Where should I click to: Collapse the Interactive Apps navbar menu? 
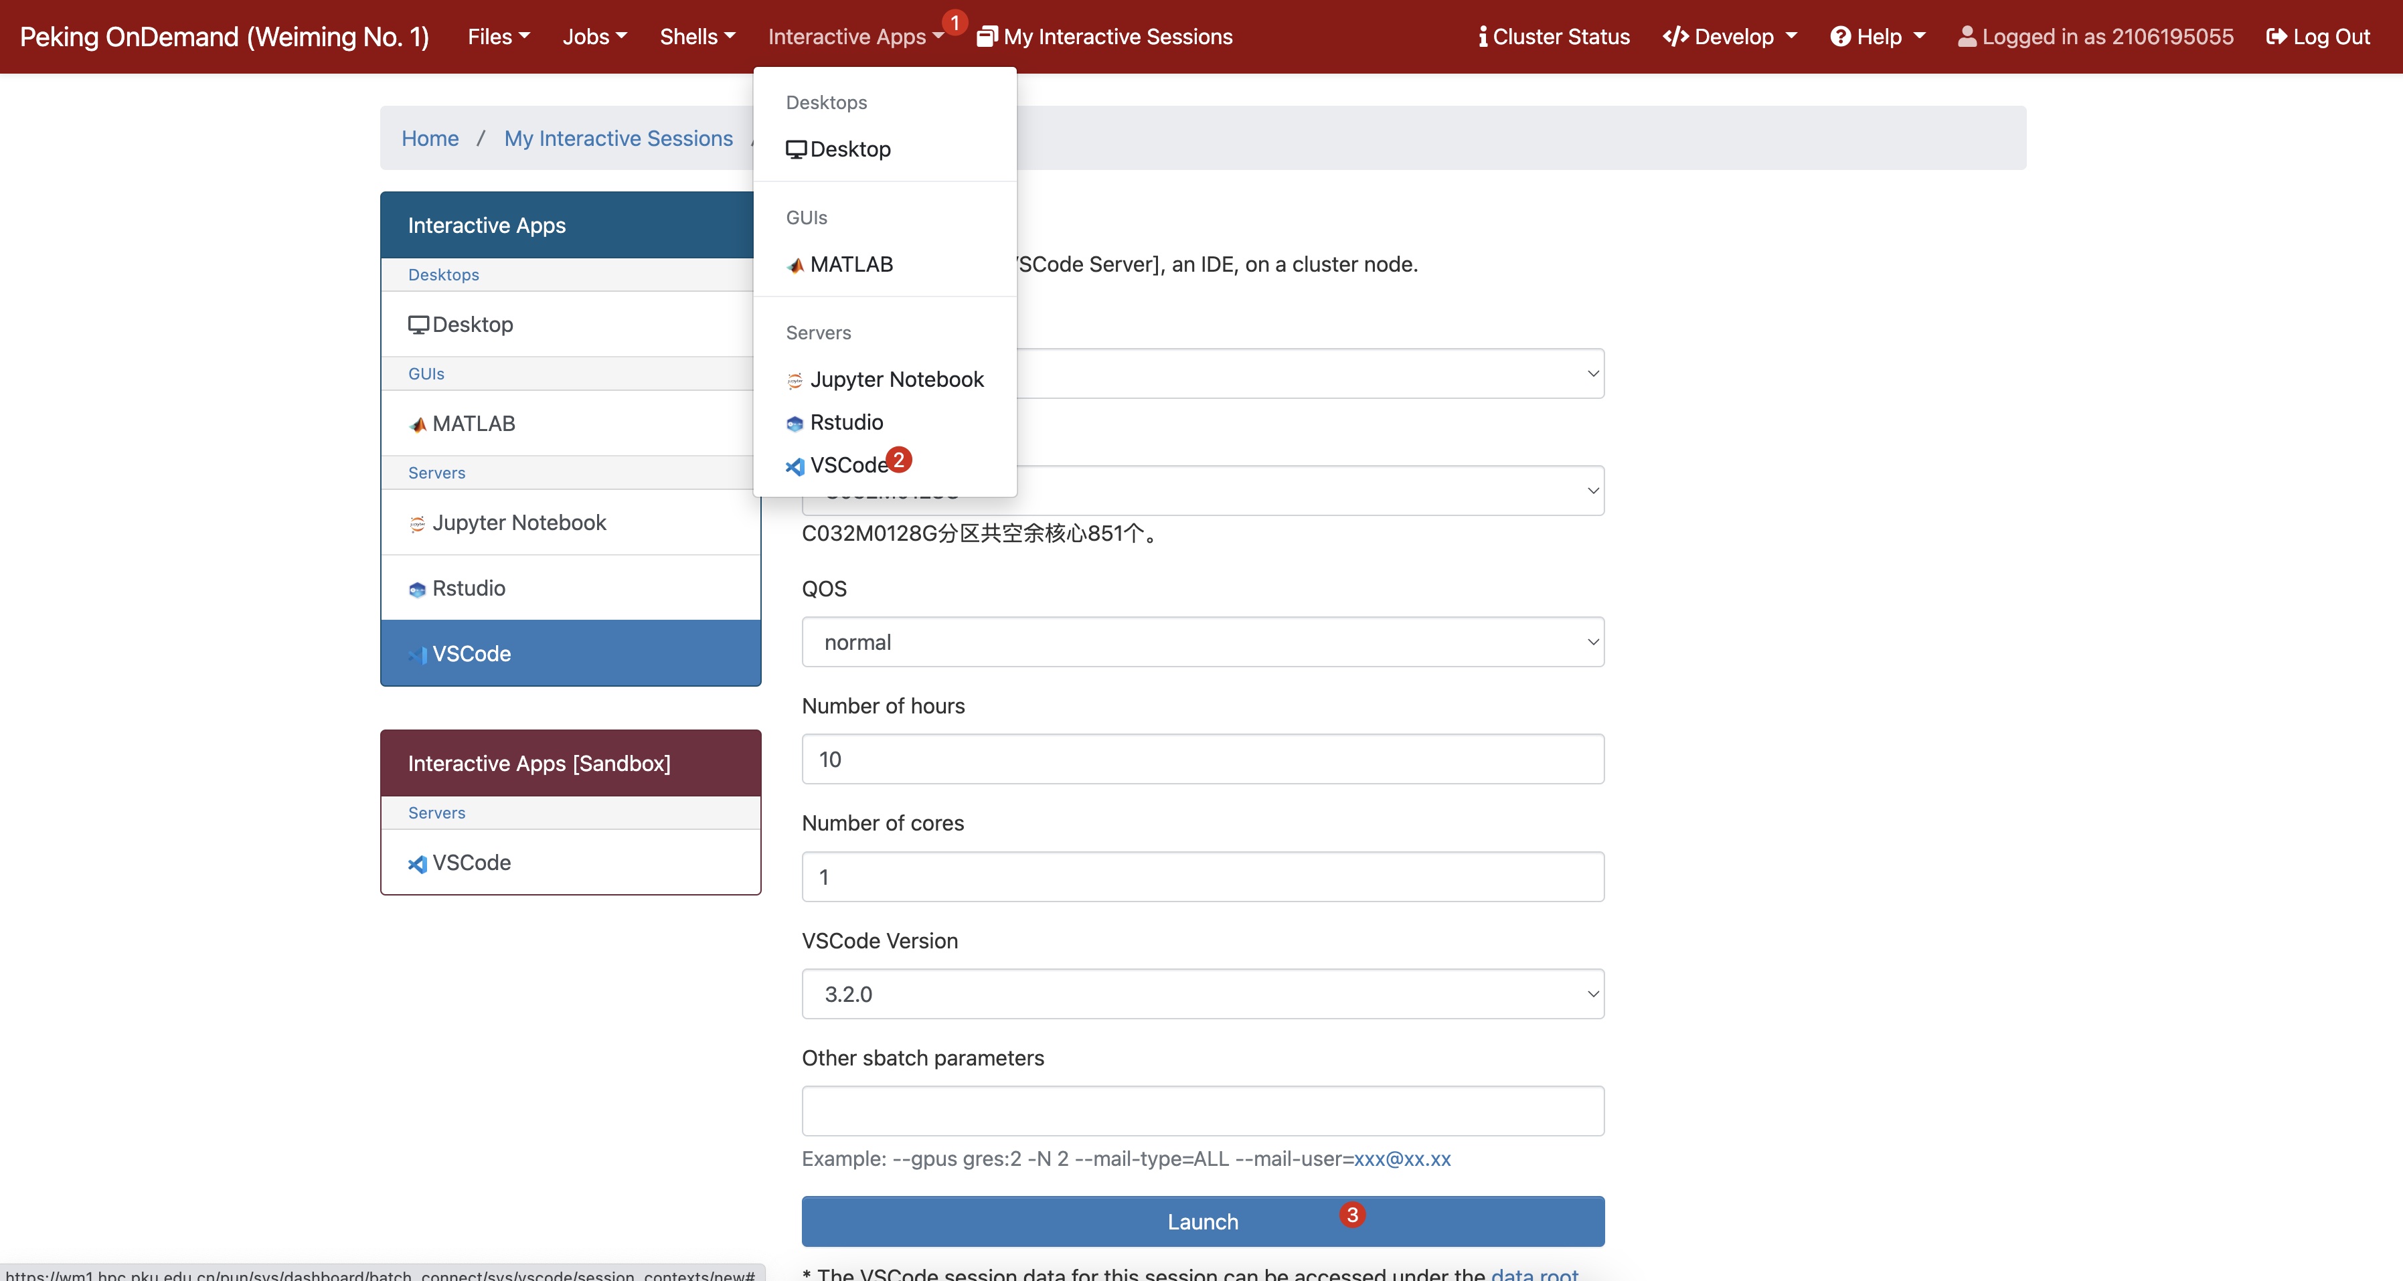pyautogui.click(x=855, y=36)
